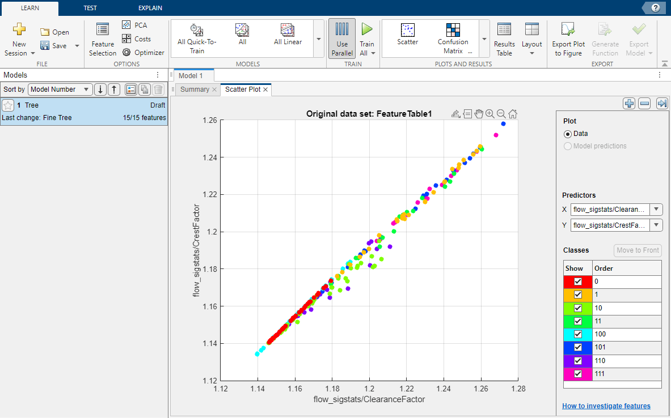This screenshot has height=418, width=671.
Task: Click the zoom in magnifier on plot
Action: click(490, 114)
